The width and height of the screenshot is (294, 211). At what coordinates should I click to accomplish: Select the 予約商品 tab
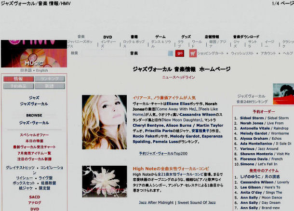tap(18, 86)
